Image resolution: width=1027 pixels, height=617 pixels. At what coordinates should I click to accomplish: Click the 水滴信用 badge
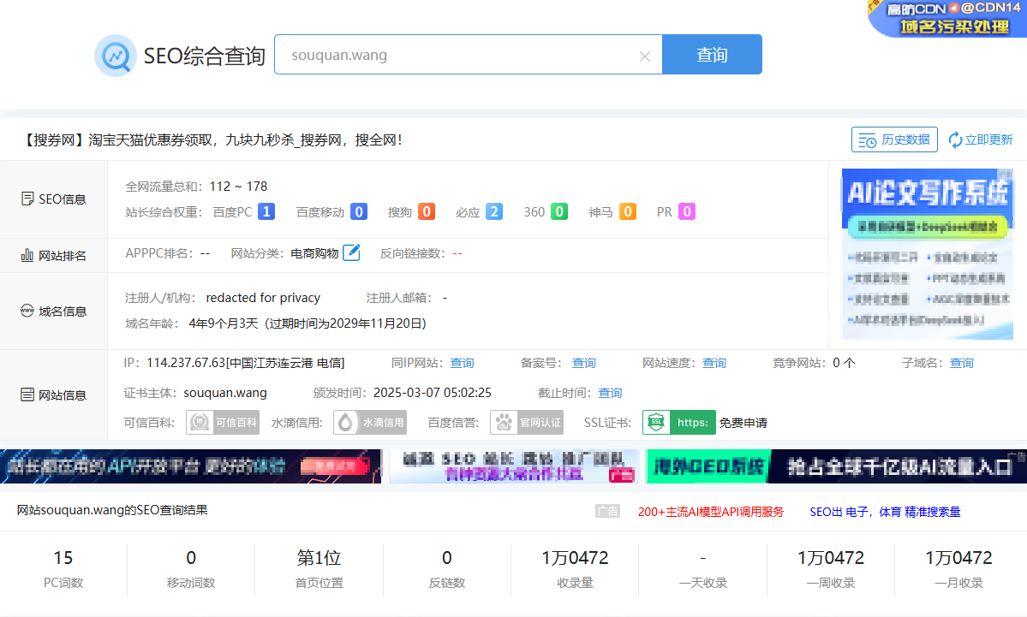(370, 422)
